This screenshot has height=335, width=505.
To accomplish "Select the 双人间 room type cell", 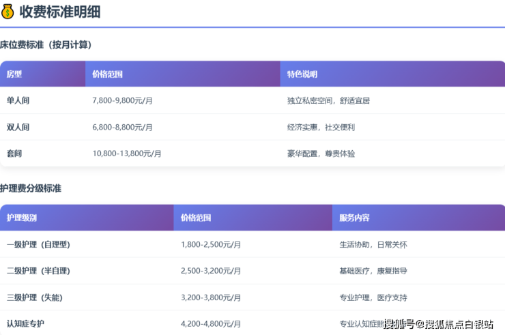I will [x=18, y=127].
